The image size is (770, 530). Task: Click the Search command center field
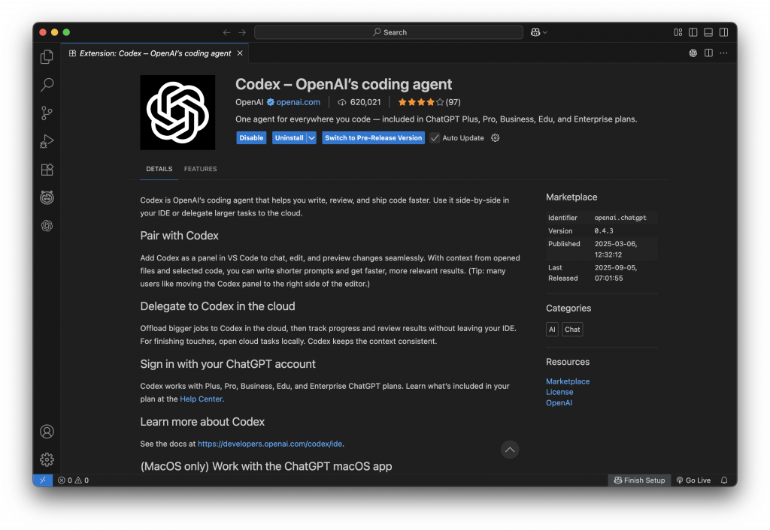[x=389, y=32]
